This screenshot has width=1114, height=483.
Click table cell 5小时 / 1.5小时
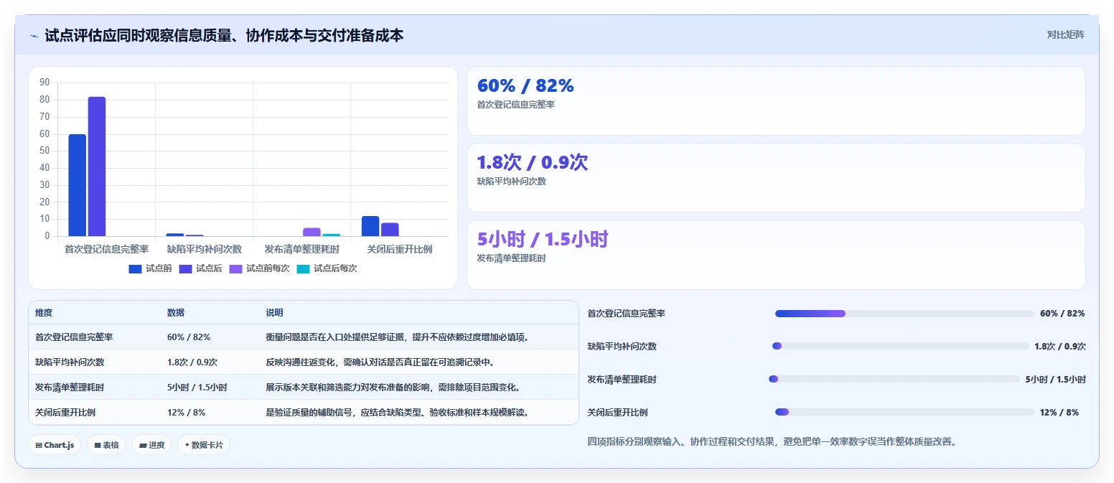click(197, 388)
